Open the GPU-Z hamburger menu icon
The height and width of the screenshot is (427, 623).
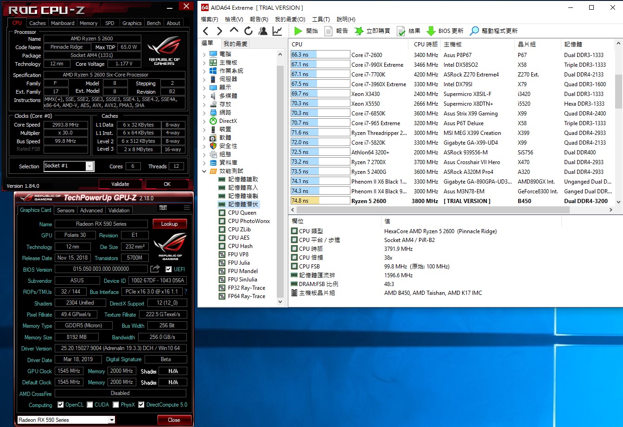[x=187, y=208]
